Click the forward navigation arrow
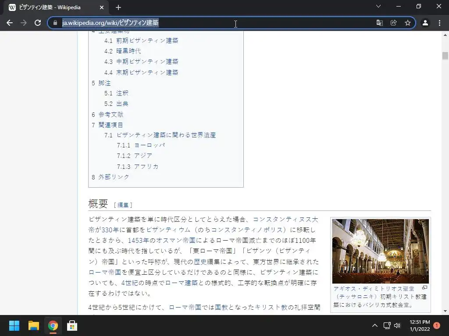 coord(24,23)
